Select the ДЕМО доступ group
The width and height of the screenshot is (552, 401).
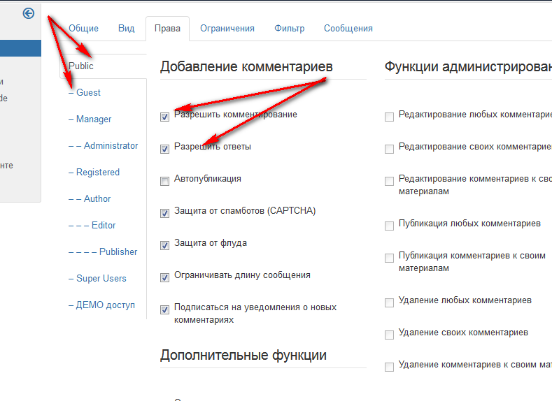click(105, 305)
